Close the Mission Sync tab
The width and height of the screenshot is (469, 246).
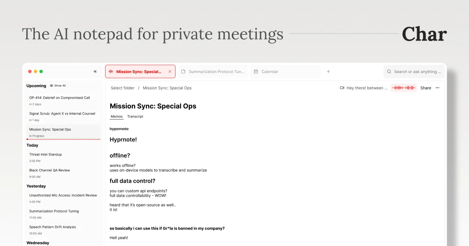[170, 71]
